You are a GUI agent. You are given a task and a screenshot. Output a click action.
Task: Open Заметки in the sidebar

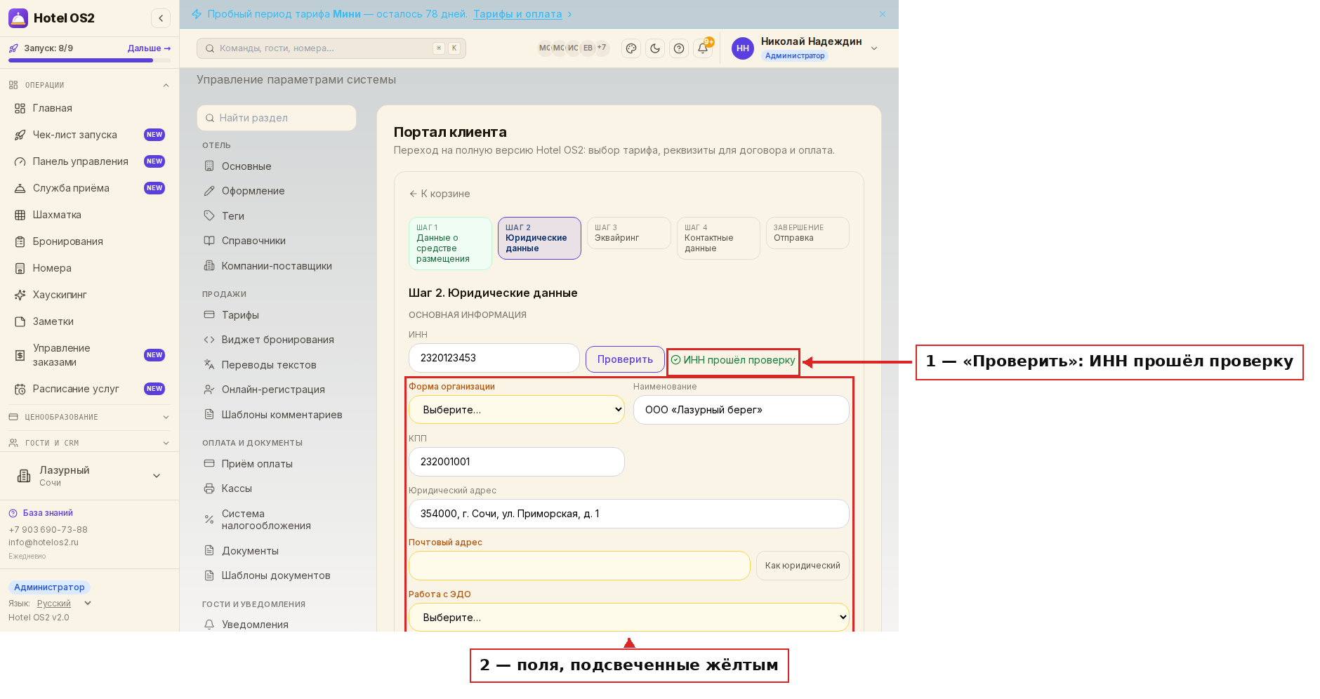click(x=89, y=321)
